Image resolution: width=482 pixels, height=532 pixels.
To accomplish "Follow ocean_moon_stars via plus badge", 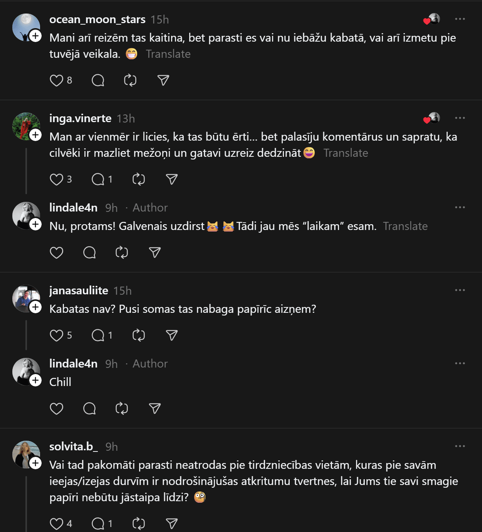I will (x=35, y=36).
